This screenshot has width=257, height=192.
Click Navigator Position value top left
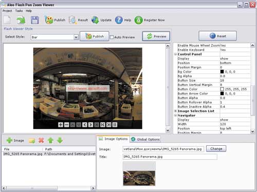click(x=226, y=128)
